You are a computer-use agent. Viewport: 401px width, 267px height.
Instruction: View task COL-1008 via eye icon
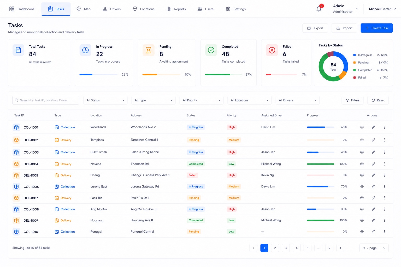point(362,209)
